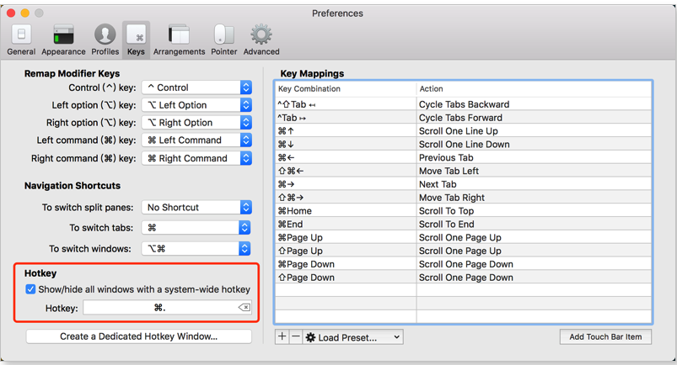This screenshot has height=365, width=677.
Task: Click the Key Combination column header
Action: 346,89
